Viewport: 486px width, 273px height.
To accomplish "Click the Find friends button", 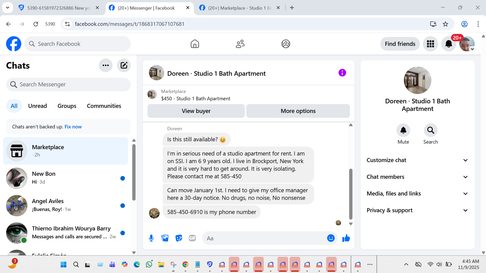I will [x=400, y=44].
